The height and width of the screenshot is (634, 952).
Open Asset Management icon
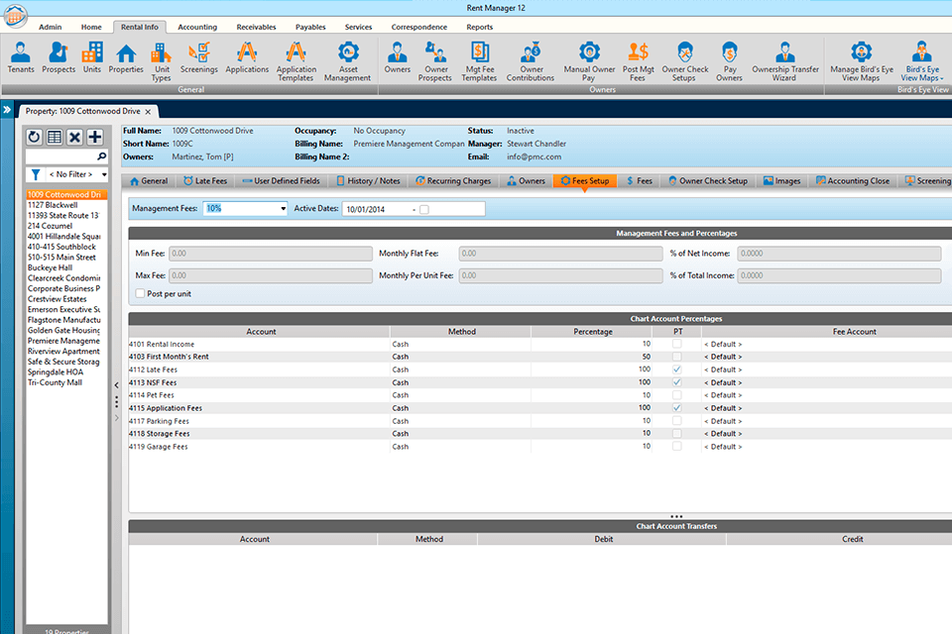pos(347,61)
